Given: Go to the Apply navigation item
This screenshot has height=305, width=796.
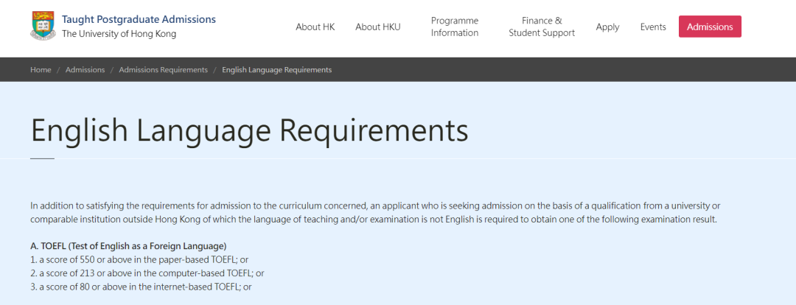Looking at the screenshot, I should pyautogui.click(x=607, y=27).
